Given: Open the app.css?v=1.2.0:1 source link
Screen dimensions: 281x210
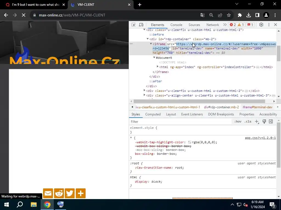Looking at the screenshot, I should 260,138.
